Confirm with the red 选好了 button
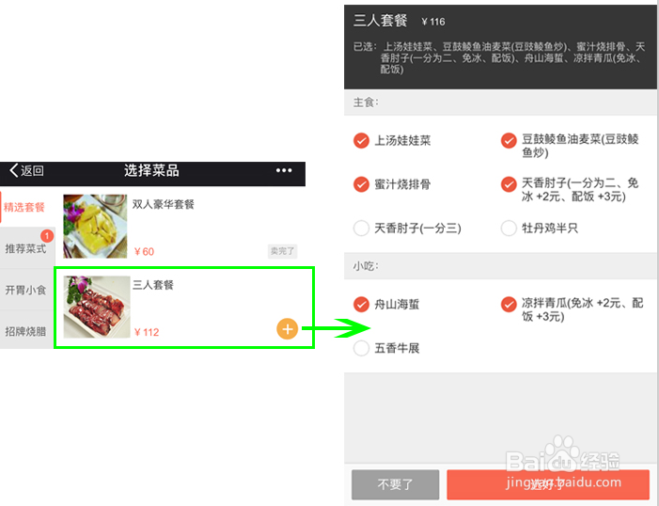Screen dimensions: 659x506 (x=548, y=484)
